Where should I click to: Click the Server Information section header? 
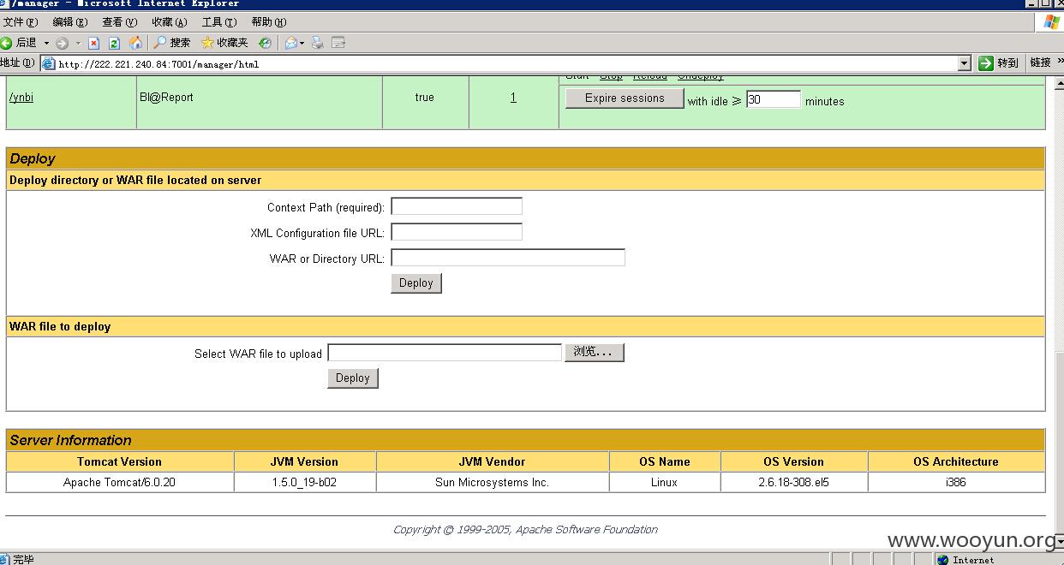pos(526,440)
